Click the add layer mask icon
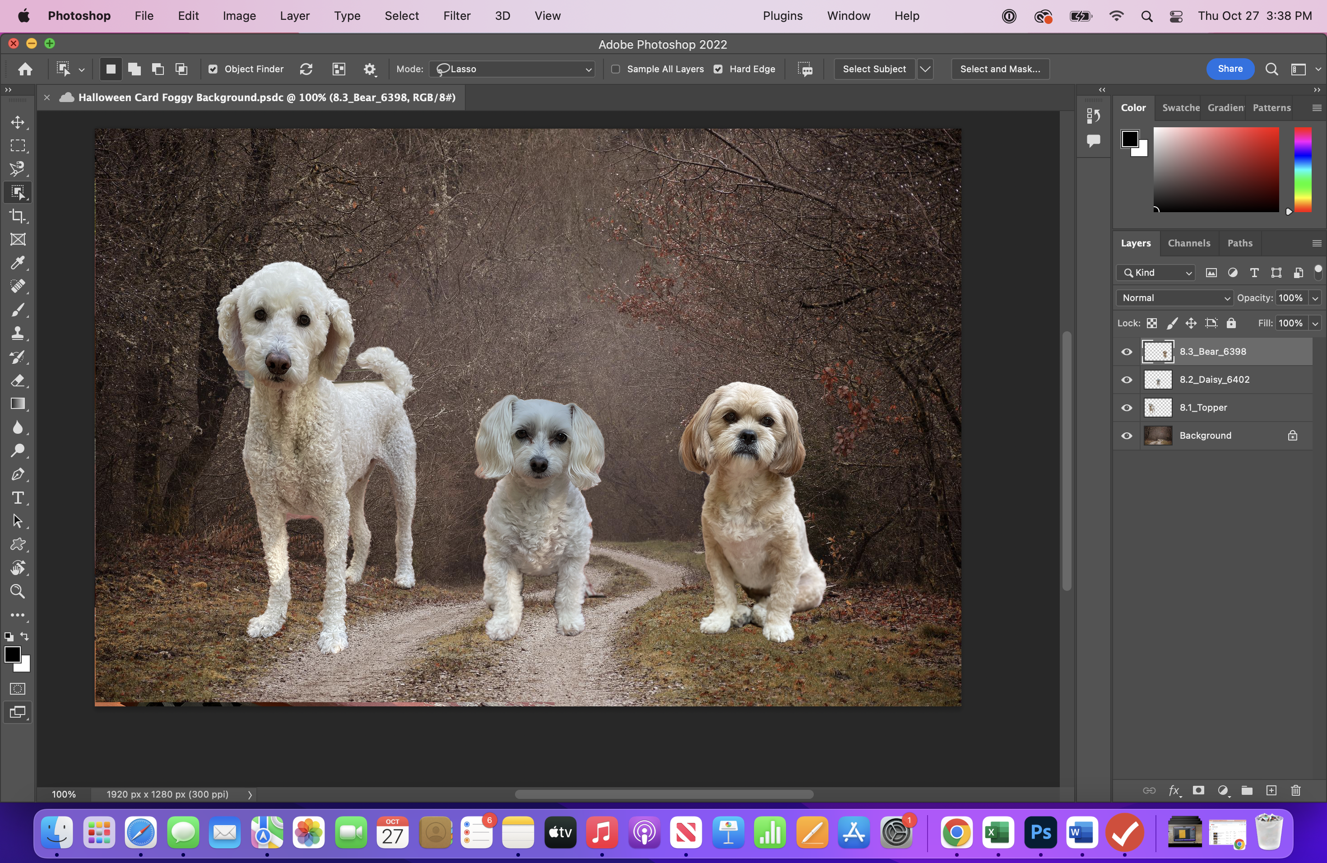 pyautogui.click(x=1198, y=790)
